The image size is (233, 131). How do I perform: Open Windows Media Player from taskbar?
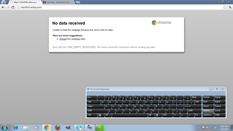(36, 128)
